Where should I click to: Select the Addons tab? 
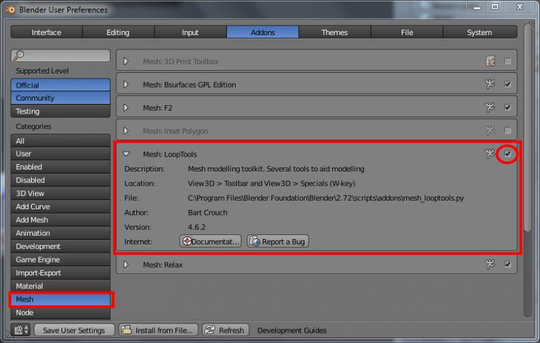tap(263, 32)
